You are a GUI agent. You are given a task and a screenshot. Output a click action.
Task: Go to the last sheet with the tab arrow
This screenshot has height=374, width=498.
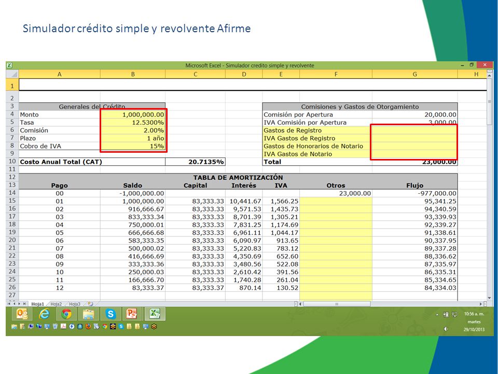coord(24,304)
